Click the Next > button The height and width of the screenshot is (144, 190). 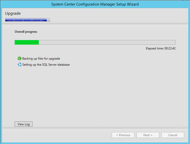pyautogui.click(x=148, y=135)
